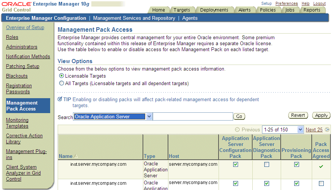Open the Search type dropdown (Oracle Application Server)

click(x=113, y=116)
